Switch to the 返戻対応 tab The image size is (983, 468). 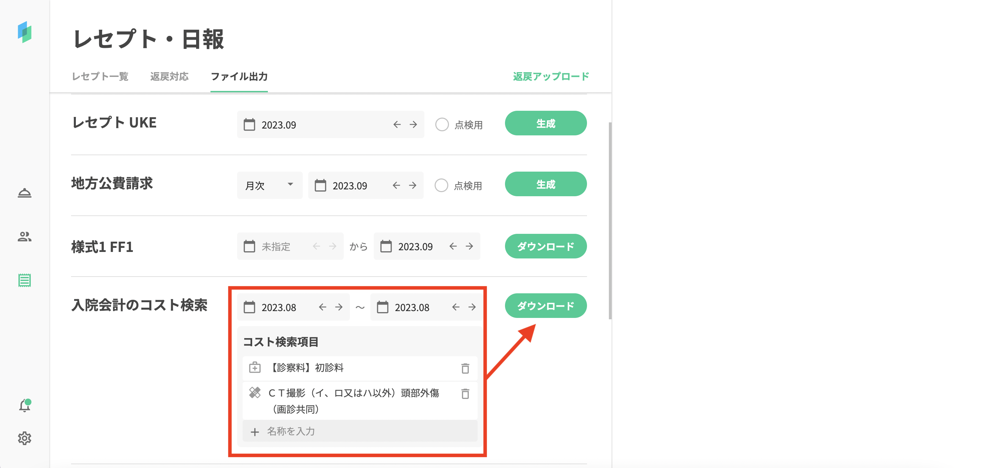point(169,77)
